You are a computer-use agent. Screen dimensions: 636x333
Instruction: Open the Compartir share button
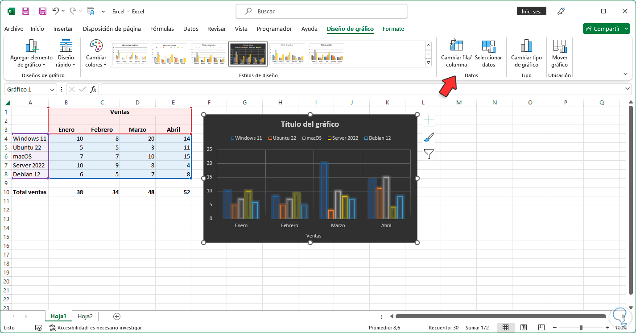click(607, 29)
